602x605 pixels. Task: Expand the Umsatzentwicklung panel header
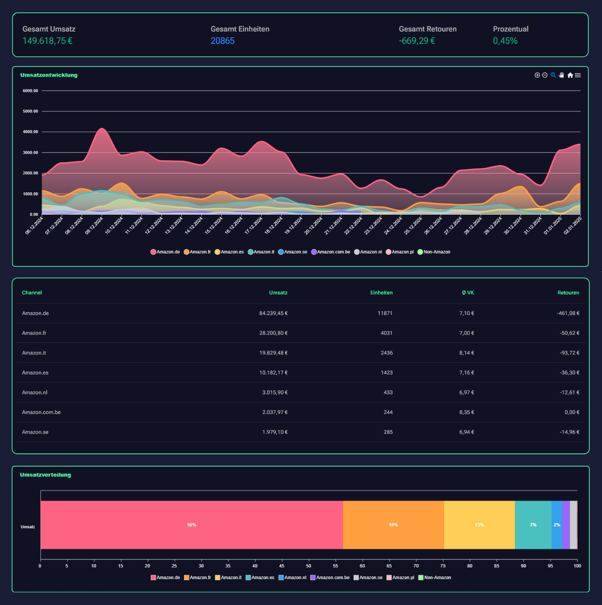(49, 75)
